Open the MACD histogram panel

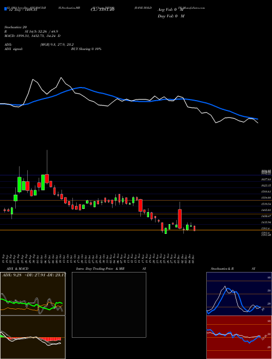click(x=33, y=337)
